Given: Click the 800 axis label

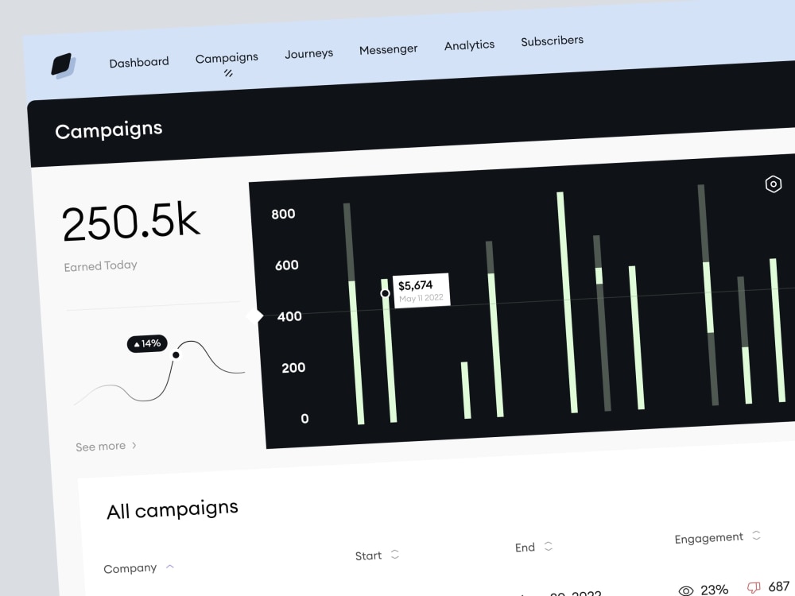Looking at the screenshot, I should (283, 214).
